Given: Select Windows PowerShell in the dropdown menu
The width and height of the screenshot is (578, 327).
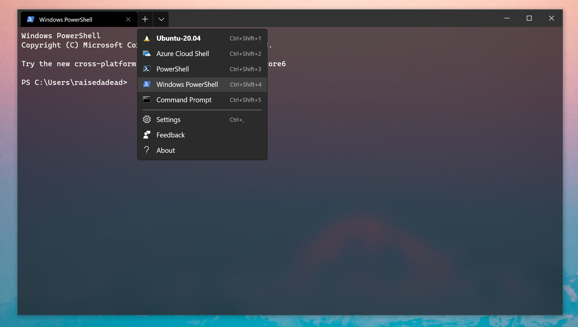Looking at the screenshot, I should pyautogui.click(x=202, y=84).
